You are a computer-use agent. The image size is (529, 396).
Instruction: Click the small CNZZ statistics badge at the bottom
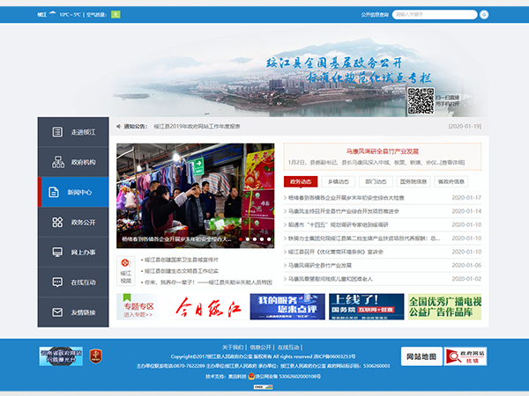tap(263, 387)
